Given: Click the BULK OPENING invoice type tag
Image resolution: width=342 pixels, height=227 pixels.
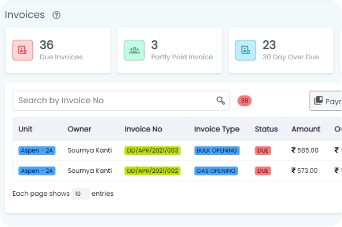Looking at the screenshot, I should (217, 150).
